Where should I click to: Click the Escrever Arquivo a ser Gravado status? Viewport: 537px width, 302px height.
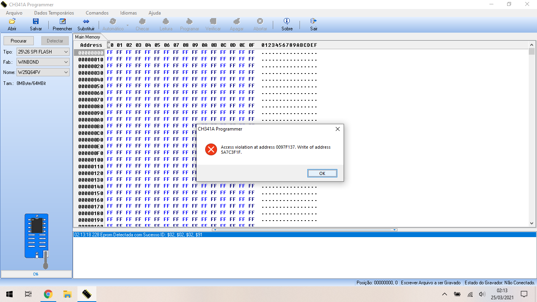click(x=431, y=283)
